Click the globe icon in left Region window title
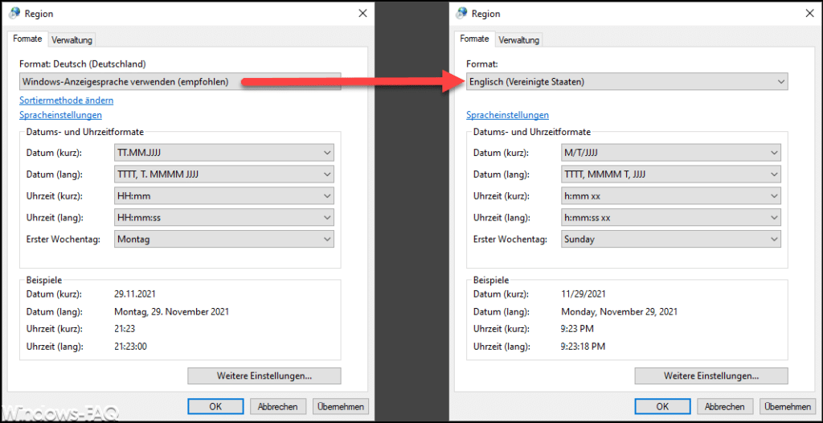Screen dimensions: 823x423 (x=14, y=14)
